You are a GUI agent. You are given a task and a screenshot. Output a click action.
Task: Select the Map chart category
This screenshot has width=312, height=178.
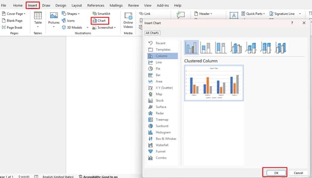[x=162, y=94]
